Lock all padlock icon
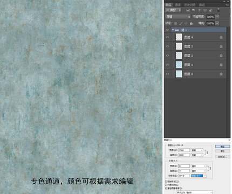The image size is (232, 194). 191,23
